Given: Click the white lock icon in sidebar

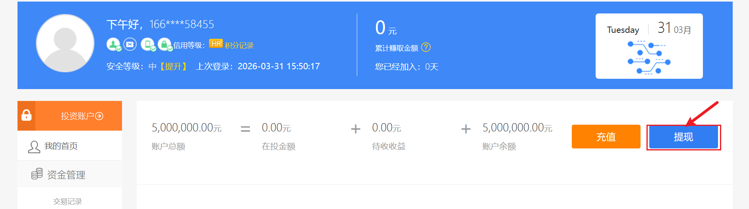Looking at the screenshot, I should (27, 116).
